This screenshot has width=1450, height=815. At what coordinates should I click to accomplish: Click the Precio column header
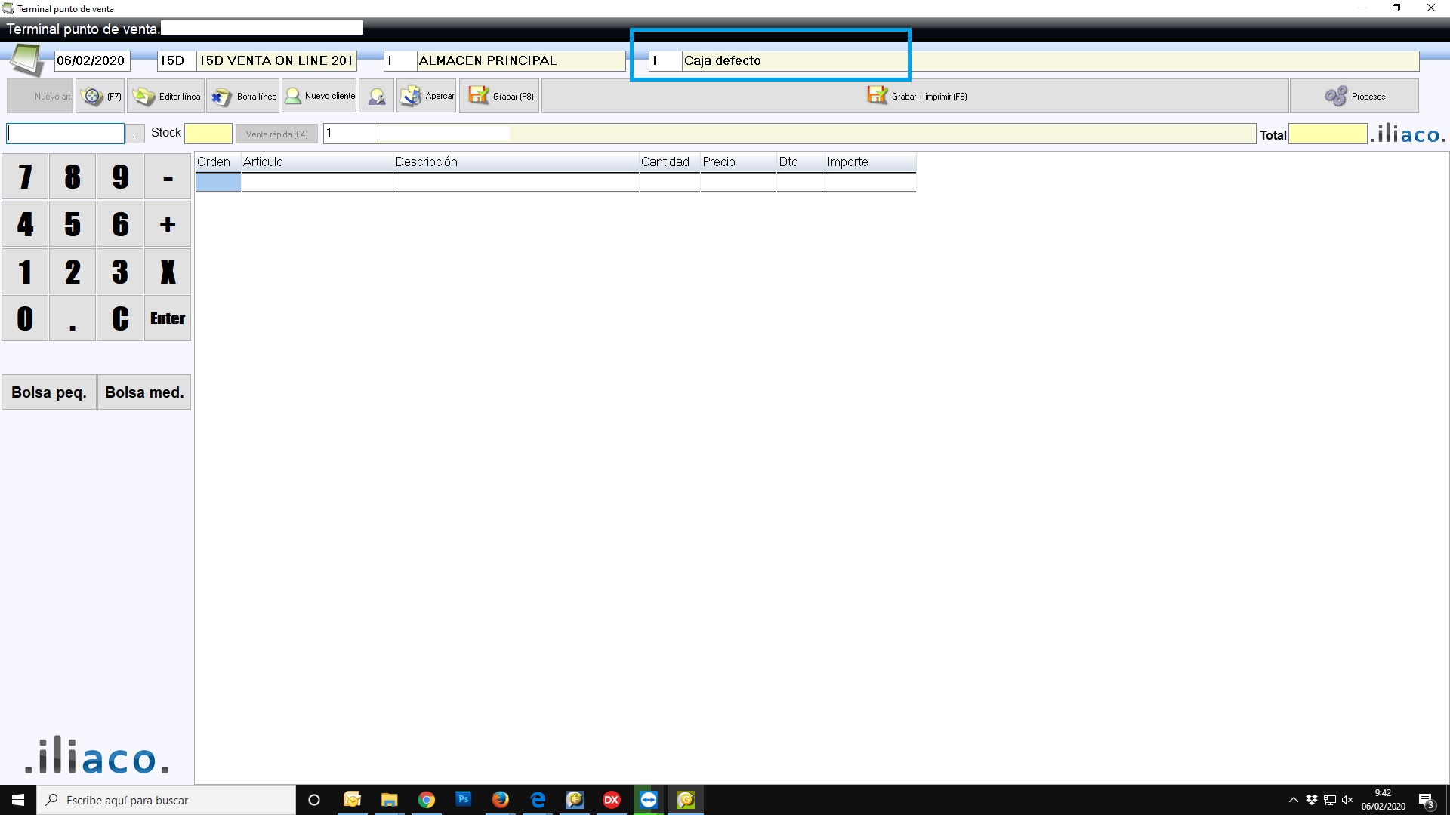(x=738, y=162)
